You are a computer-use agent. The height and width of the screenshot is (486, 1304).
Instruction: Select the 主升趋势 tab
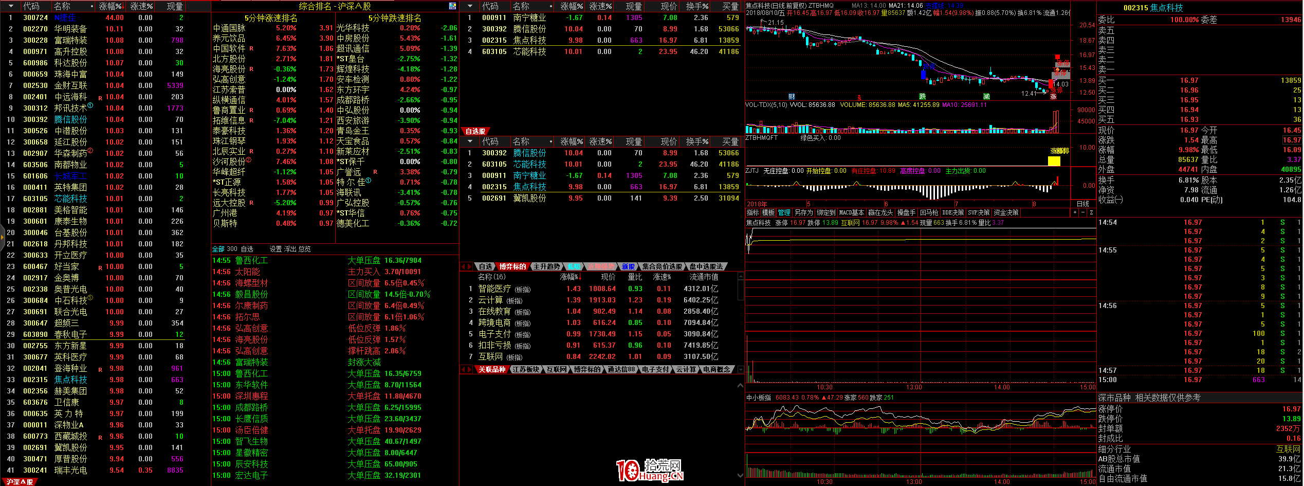546,266
